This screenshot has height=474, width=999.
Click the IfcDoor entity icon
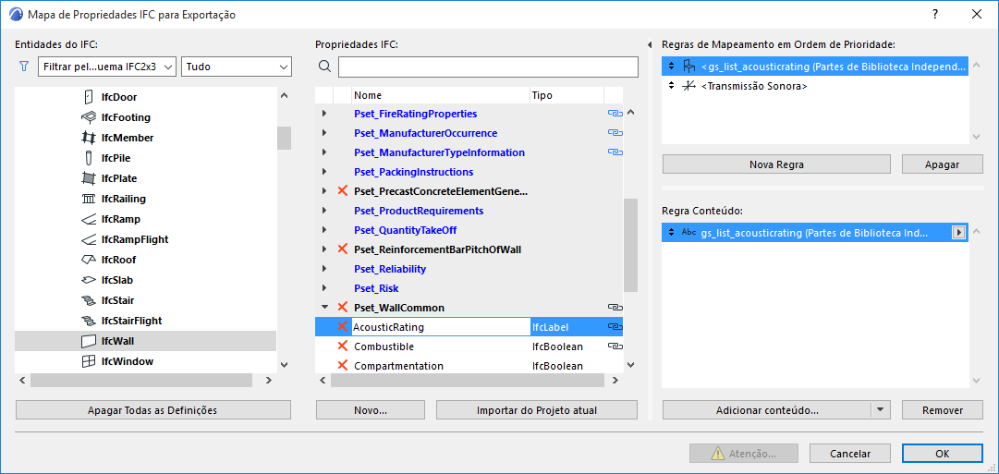click(89, 97)
